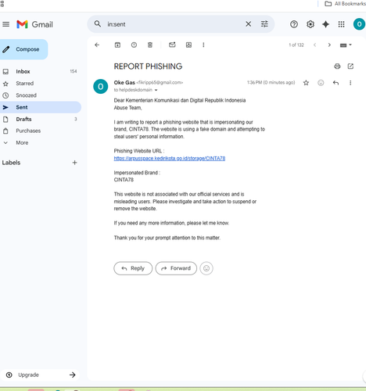Viewport: 366px width, 391px height.
Task: Create new label plus icon
Action: click(74, 163)
